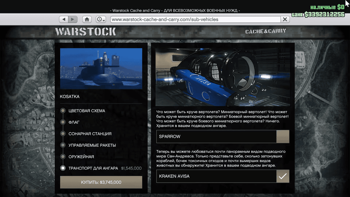Viewport: 350px width, 197px height.
Task: Close the in-game browser with X
Action: (285, 19)
